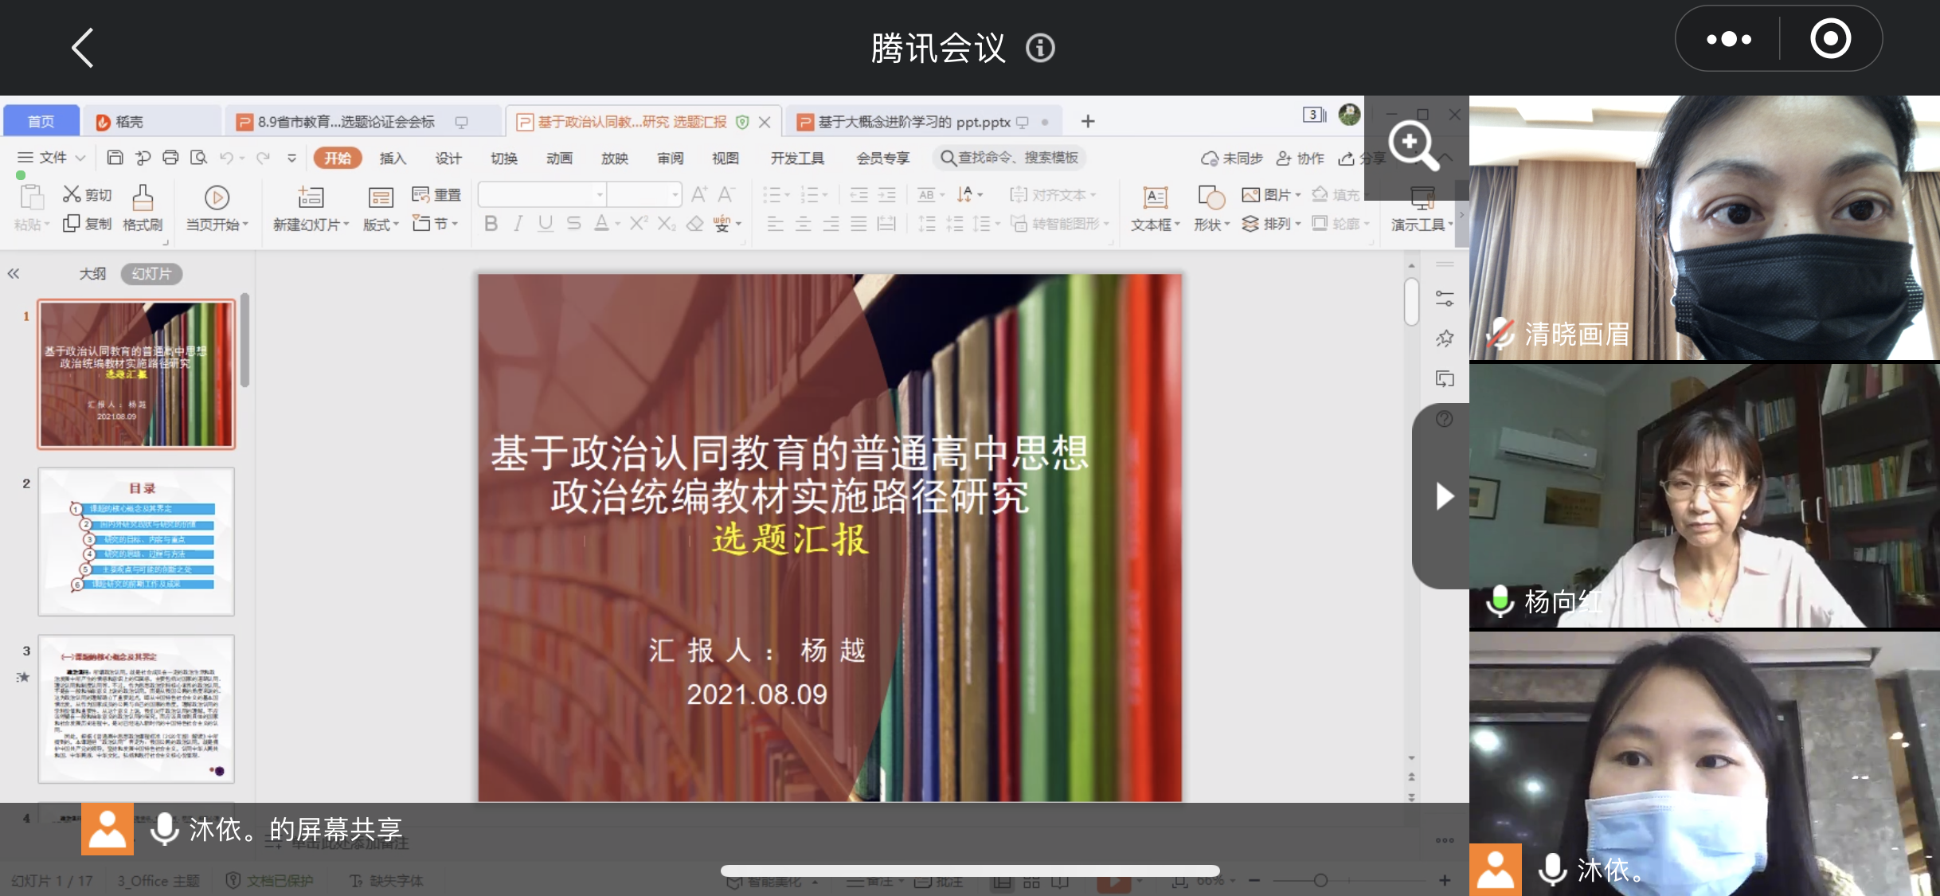Viewport: 1940px width, 896px height.
Task: Open 图片 picture dropdown
Action: click(1271, 194)
